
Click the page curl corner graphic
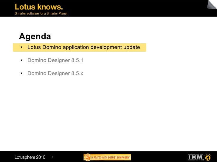[212, 5]
